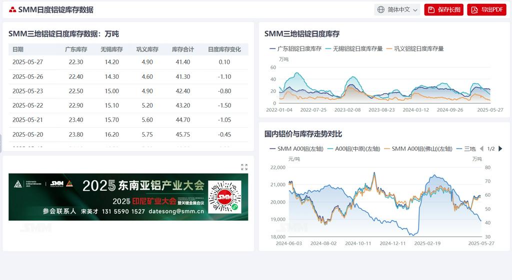Toggle A00铝(中原)(左轴) legend series
Image resolution: width=512 pixels, height=280 pixels.
pos(353,149)
